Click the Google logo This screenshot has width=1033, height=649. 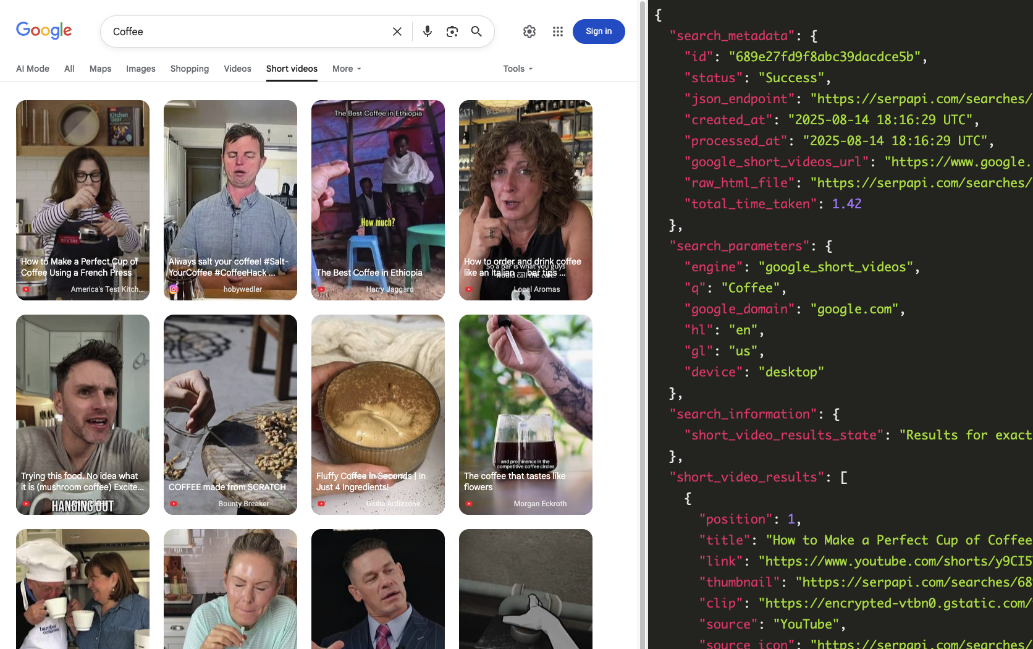click(x=44, y=30)
